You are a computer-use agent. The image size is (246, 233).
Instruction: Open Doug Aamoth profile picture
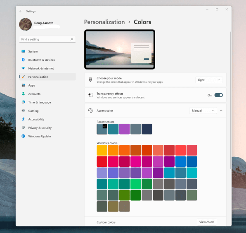[x=26, y=24]
